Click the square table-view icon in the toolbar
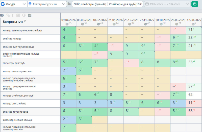Image resolution: width=202 pixels, height=132 pixels. (18, 15)
